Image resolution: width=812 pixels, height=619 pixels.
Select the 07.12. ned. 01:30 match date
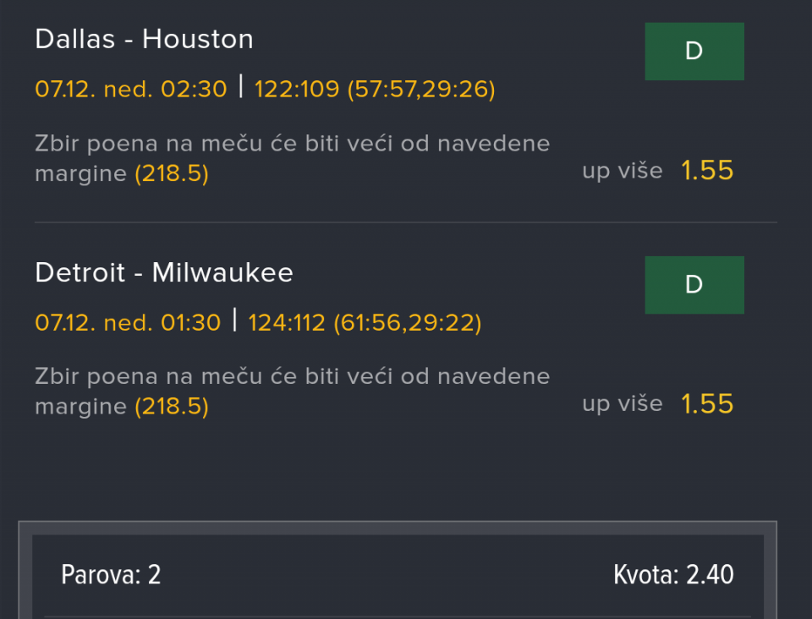(x=128, y=322)
